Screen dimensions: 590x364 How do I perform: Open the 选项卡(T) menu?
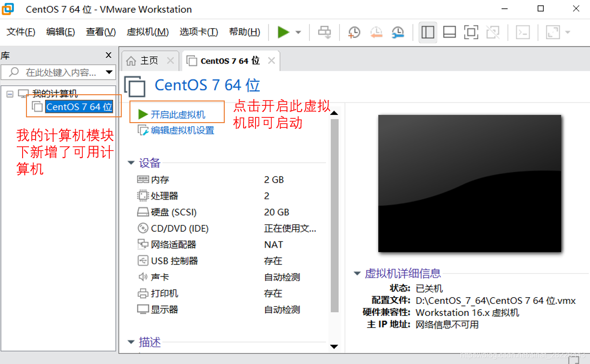click(x=199, y=32)
